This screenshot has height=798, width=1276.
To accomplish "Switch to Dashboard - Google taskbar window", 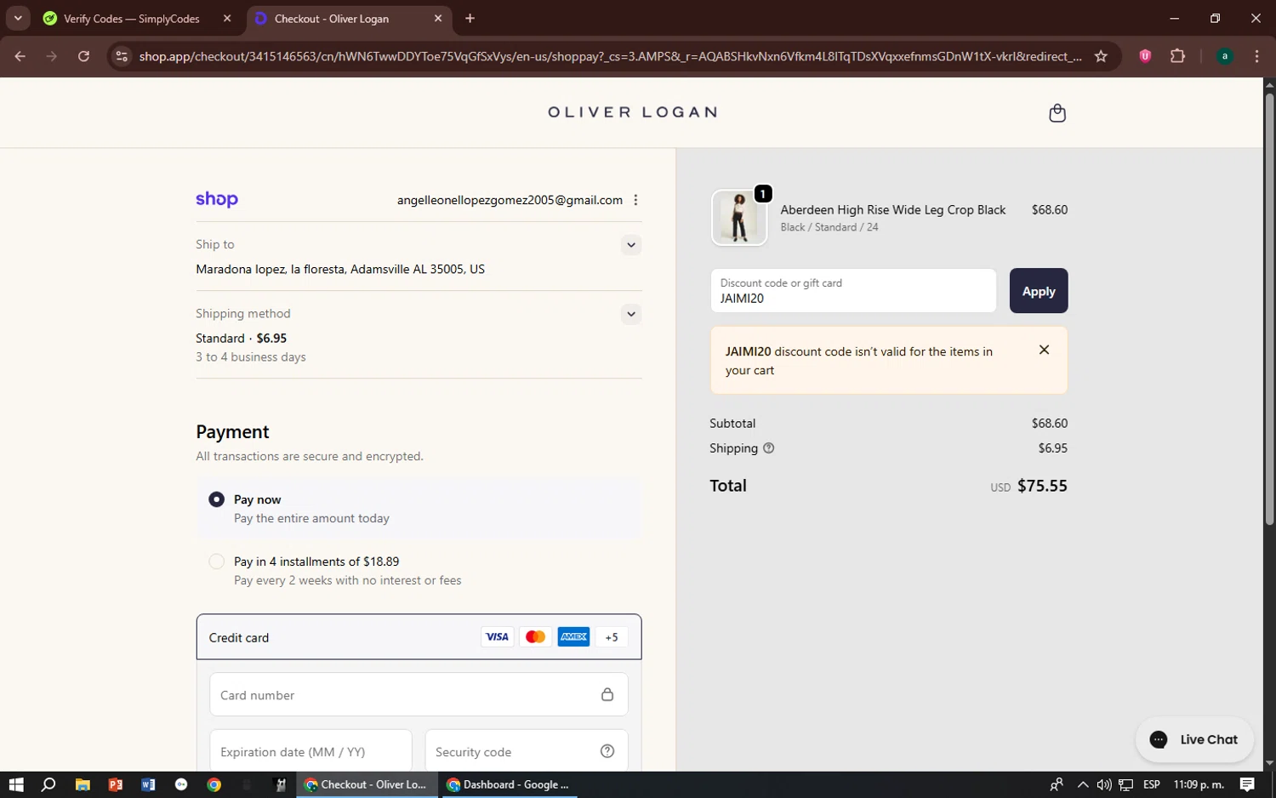I will coord(508,784).
